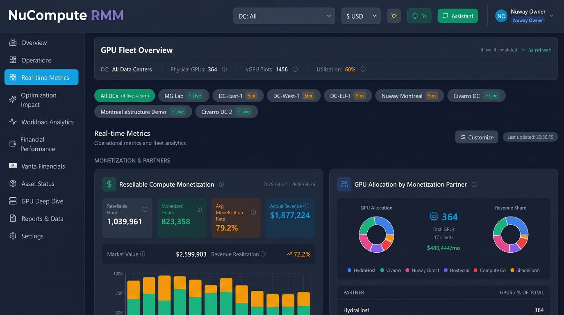The height and width of the screenshot is (315, 564).
Task: Click info icon next to Revenue Realization
Action: 263,254
